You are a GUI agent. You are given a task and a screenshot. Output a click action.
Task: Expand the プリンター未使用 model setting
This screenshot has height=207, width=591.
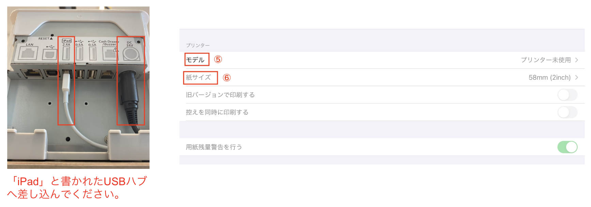pyautogui.click(x=546, y=60)
